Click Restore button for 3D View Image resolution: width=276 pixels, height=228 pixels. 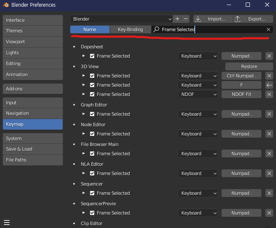(x=249, y=66)
